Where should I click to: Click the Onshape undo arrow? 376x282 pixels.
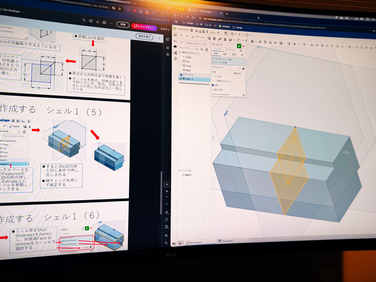pos(181,36)
